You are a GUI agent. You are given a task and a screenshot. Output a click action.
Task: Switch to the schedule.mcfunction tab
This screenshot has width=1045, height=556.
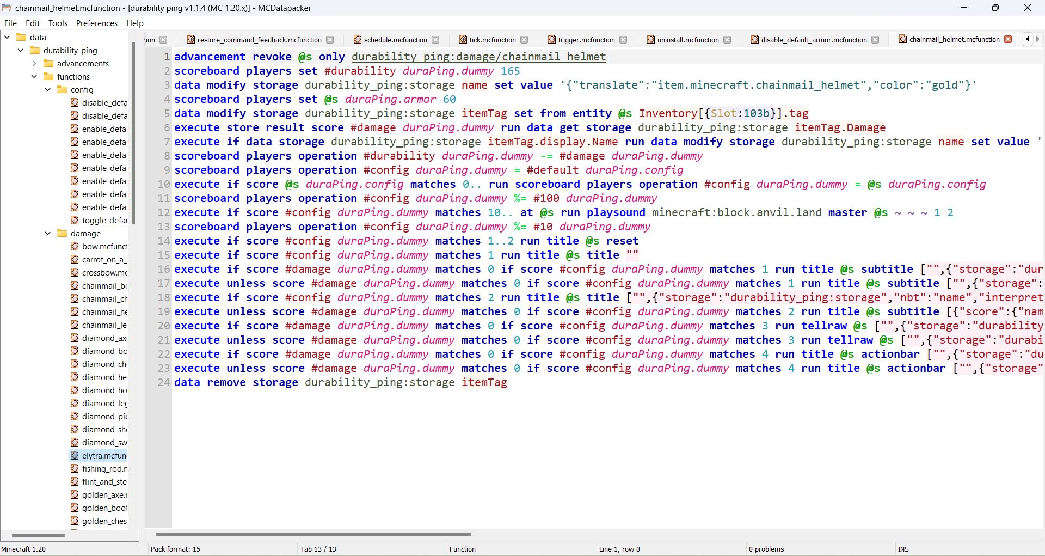pos(396,40)
